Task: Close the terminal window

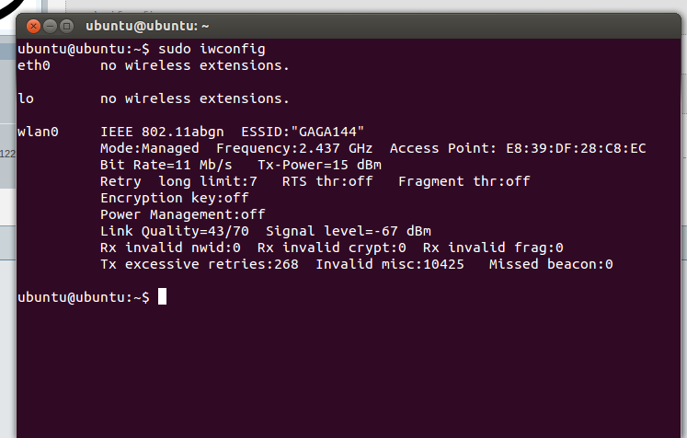Action: [x=33, y=27]
